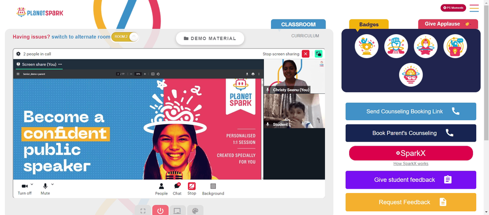Select the Badges tab
489x215 pixels.
369,24
